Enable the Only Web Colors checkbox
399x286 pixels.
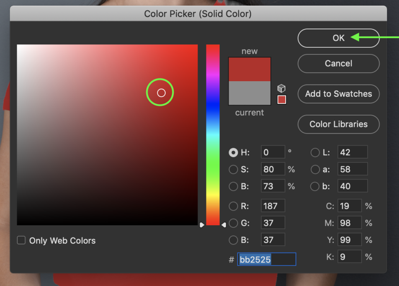tap(21, 240)
